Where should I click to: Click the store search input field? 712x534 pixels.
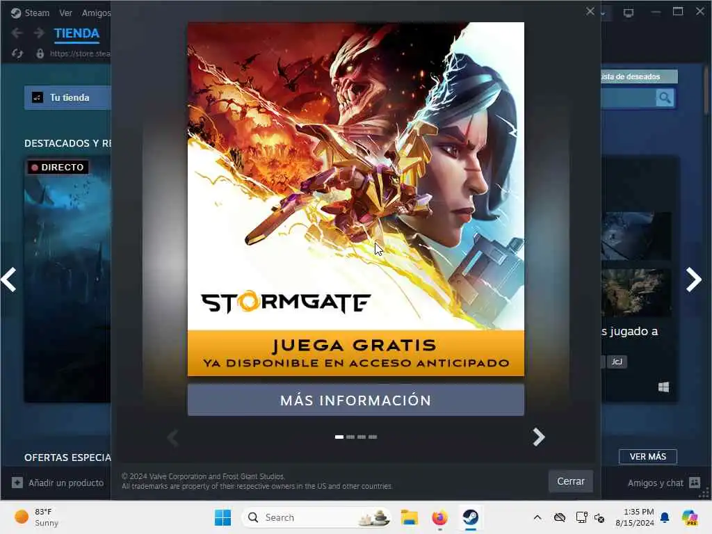pyautogui.click(x=629, y=97)
